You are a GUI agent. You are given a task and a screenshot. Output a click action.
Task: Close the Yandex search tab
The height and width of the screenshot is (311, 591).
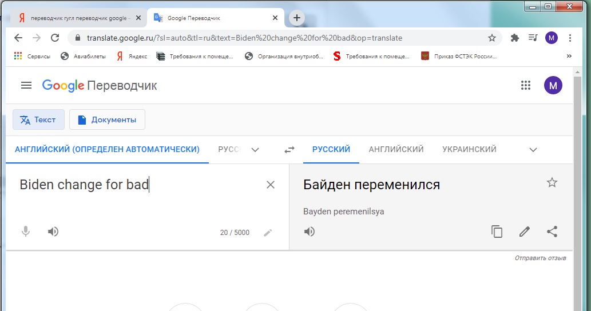pyautogui.click(x=138, y=18)
